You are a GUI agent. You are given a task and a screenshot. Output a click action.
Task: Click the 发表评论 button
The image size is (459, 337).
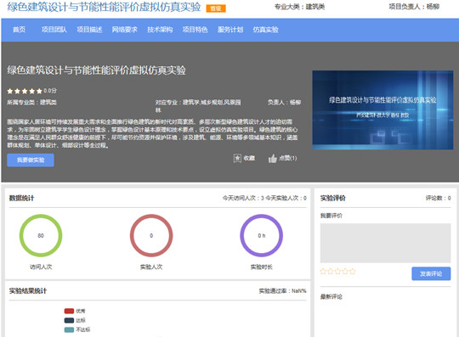pos(431,274)
